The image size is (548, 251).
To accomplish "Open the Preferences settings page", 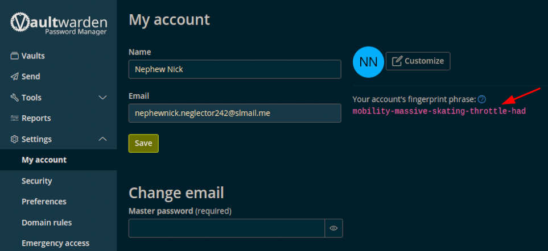I will (44, 202).
